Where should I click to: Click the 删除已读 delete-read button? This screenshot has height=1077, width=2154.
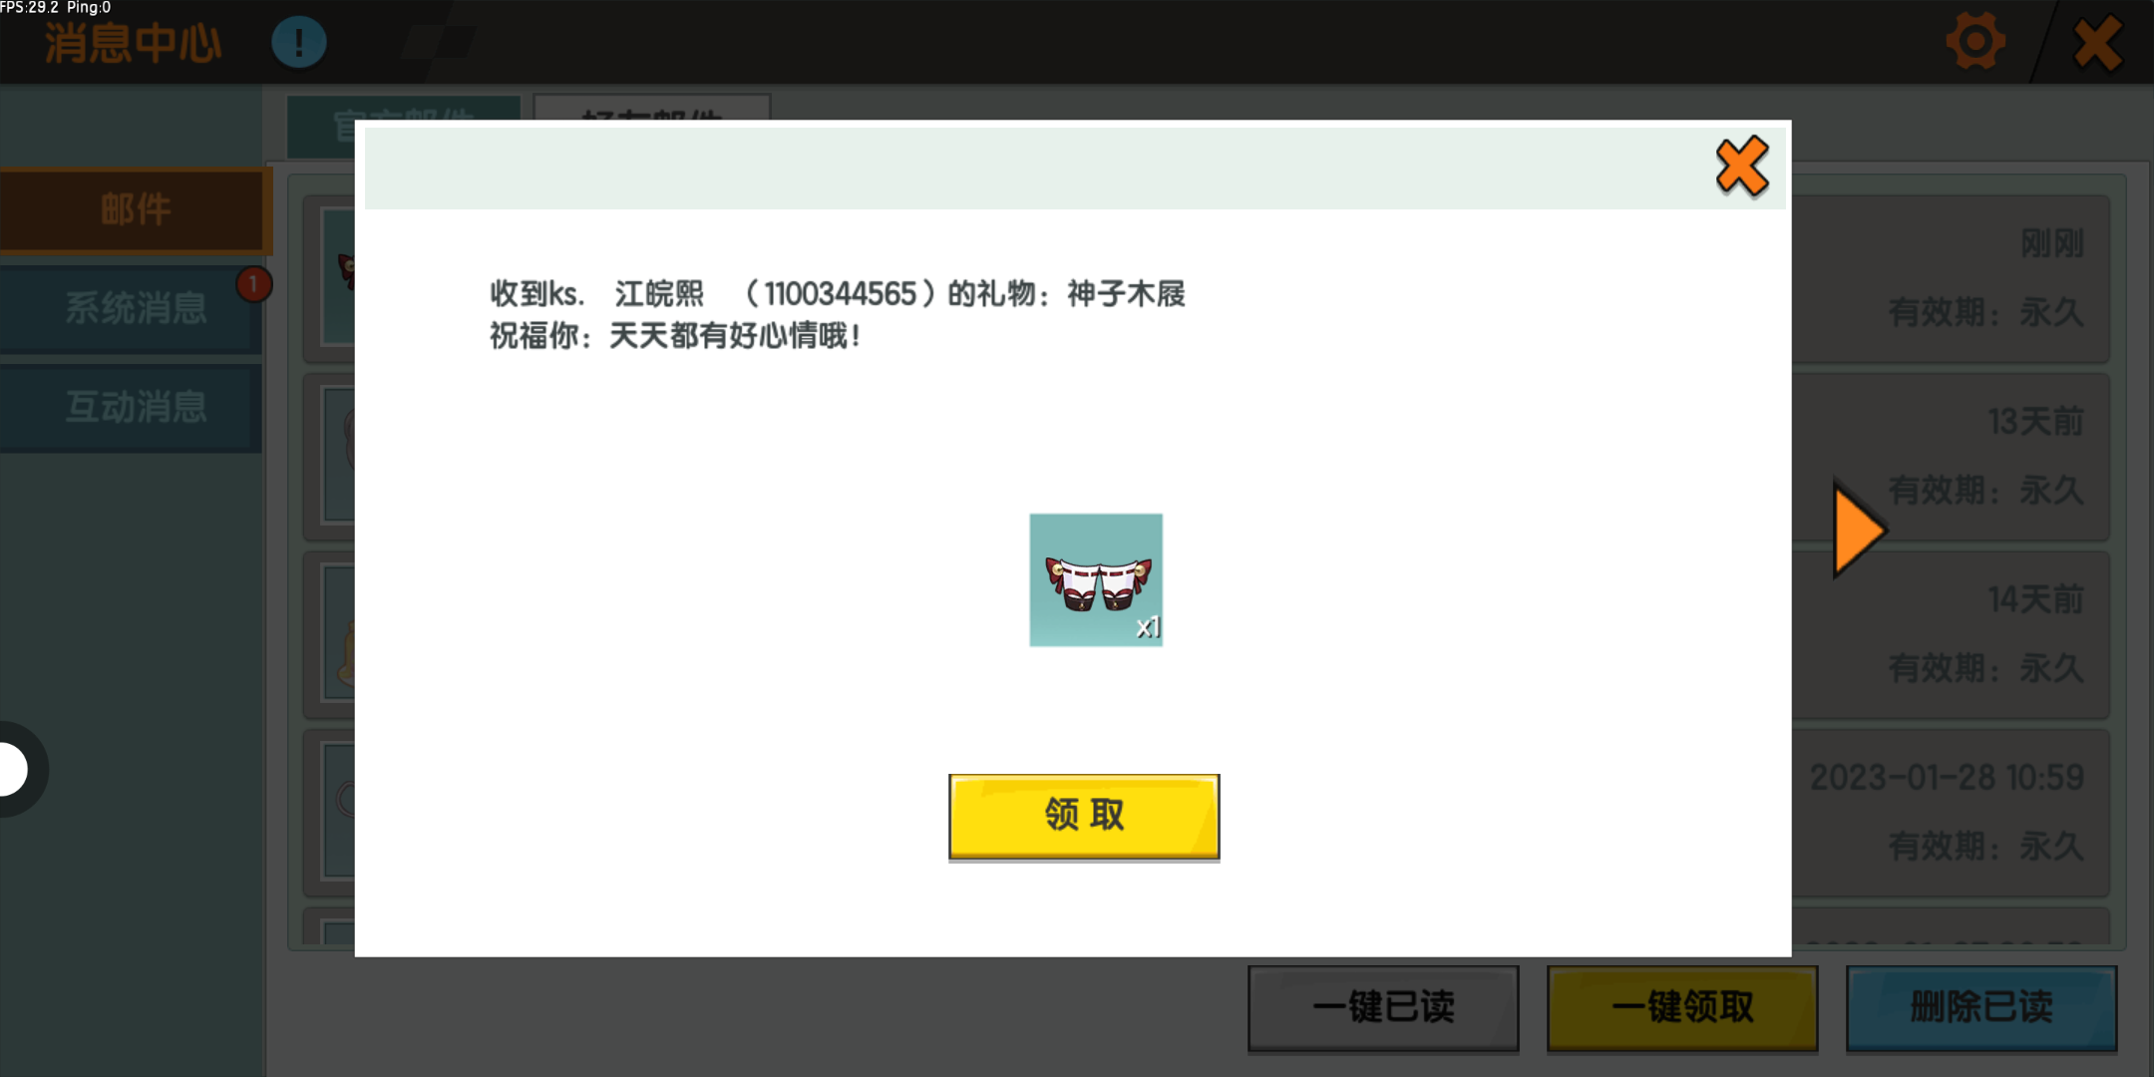(1980, 1007)
